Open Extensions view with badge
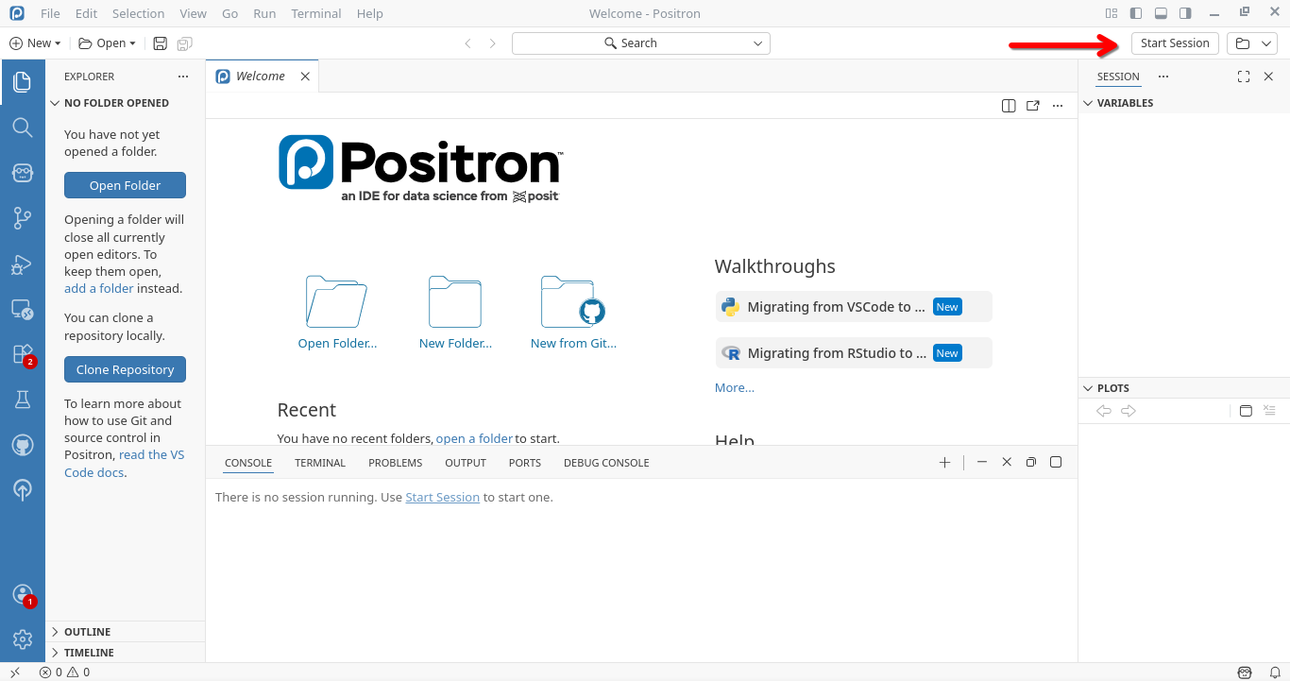 coord(23,354)
